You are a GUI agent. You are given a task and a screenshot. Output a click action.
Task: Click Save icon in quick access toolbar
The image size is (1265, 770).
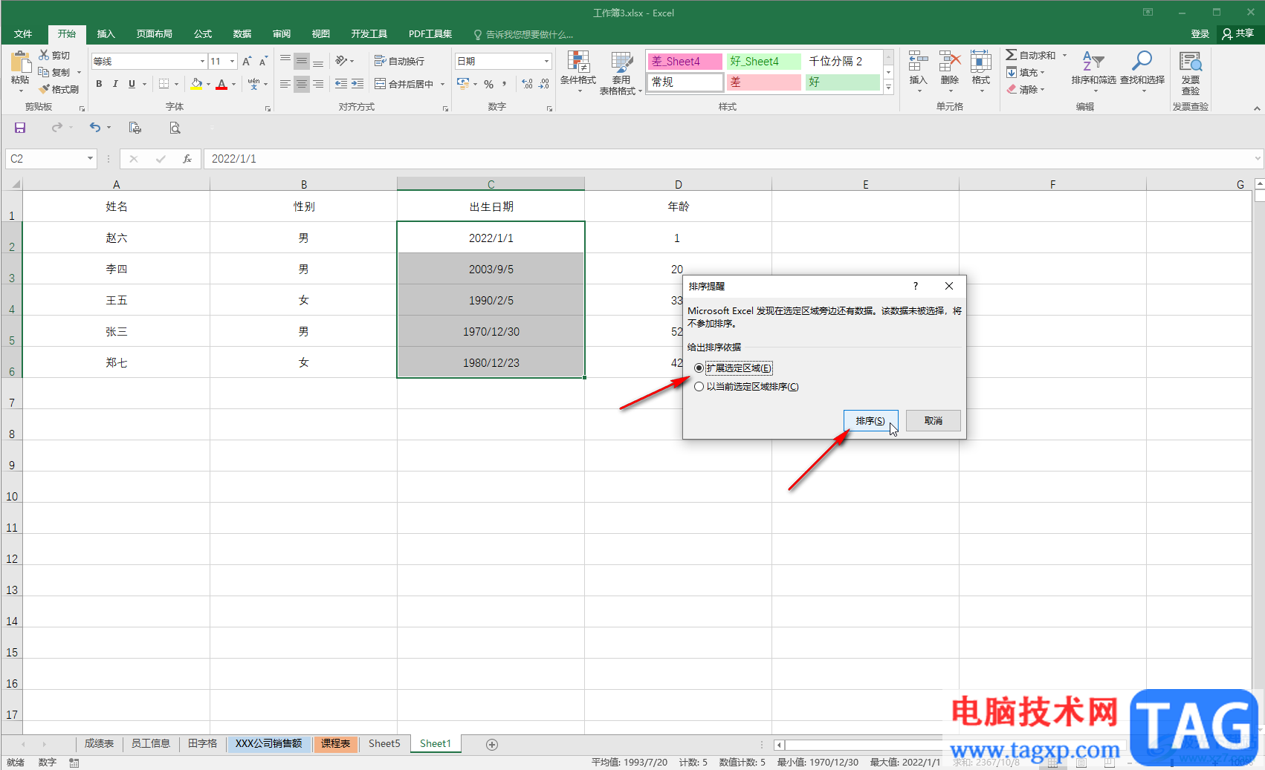20,128
